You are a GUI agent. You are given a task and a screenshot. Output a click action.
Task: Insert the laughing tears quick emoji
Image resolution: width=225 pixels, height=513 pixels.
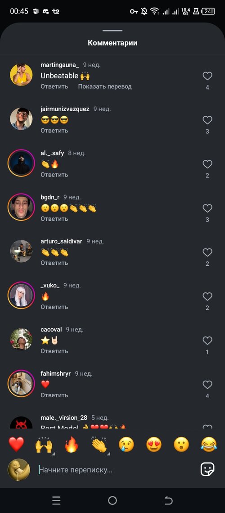coord(209,445)
